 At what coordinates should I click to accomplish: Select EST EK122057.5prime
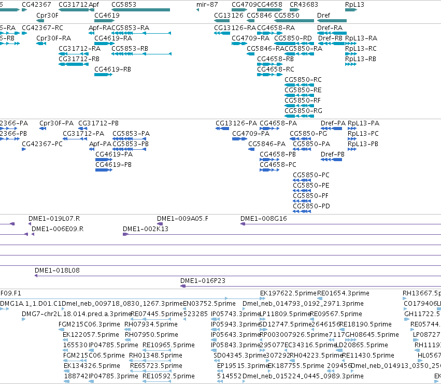pos(91,335)
